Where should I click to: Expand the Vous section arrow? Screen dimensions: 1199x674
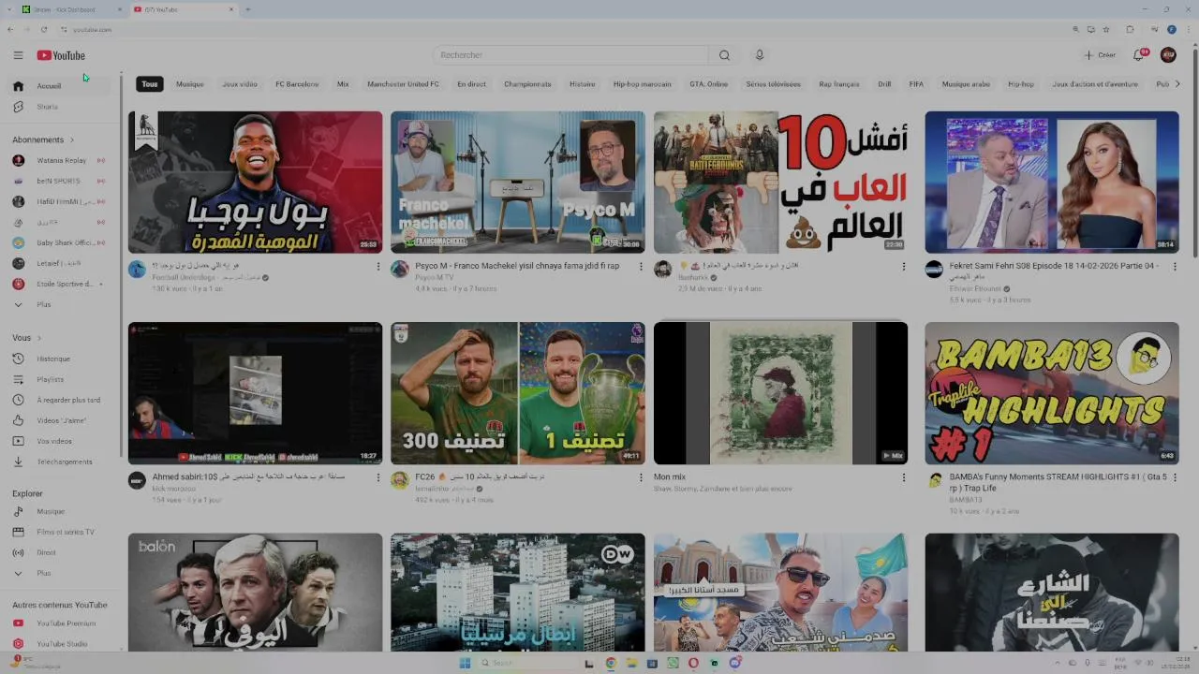point(38,338)
